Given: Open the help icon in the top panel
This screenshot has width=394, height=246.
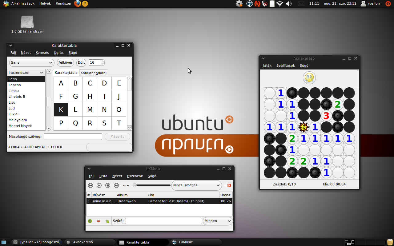Looking at the screenshot, I should pyautogui.click(x=85, y=4).
